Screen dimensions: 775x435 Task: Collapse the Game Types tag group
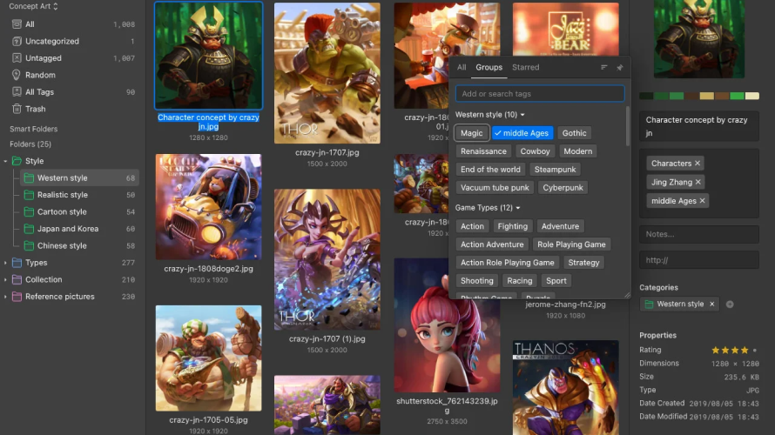tap(517, 208)
